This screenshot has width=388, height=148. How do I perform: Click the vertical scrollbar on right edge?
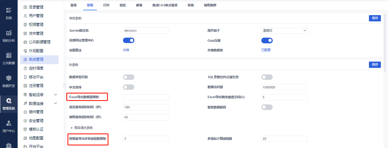click(385, 43)
